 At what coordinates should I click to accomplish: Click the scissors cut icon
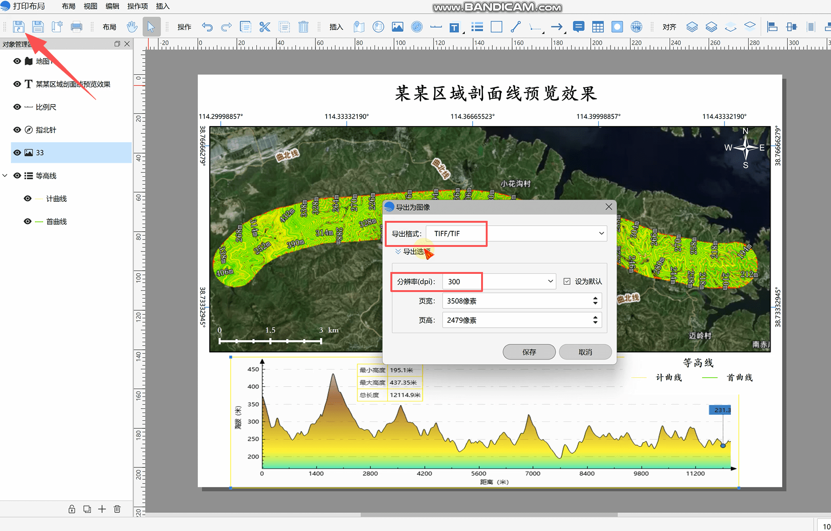(265, 27)
